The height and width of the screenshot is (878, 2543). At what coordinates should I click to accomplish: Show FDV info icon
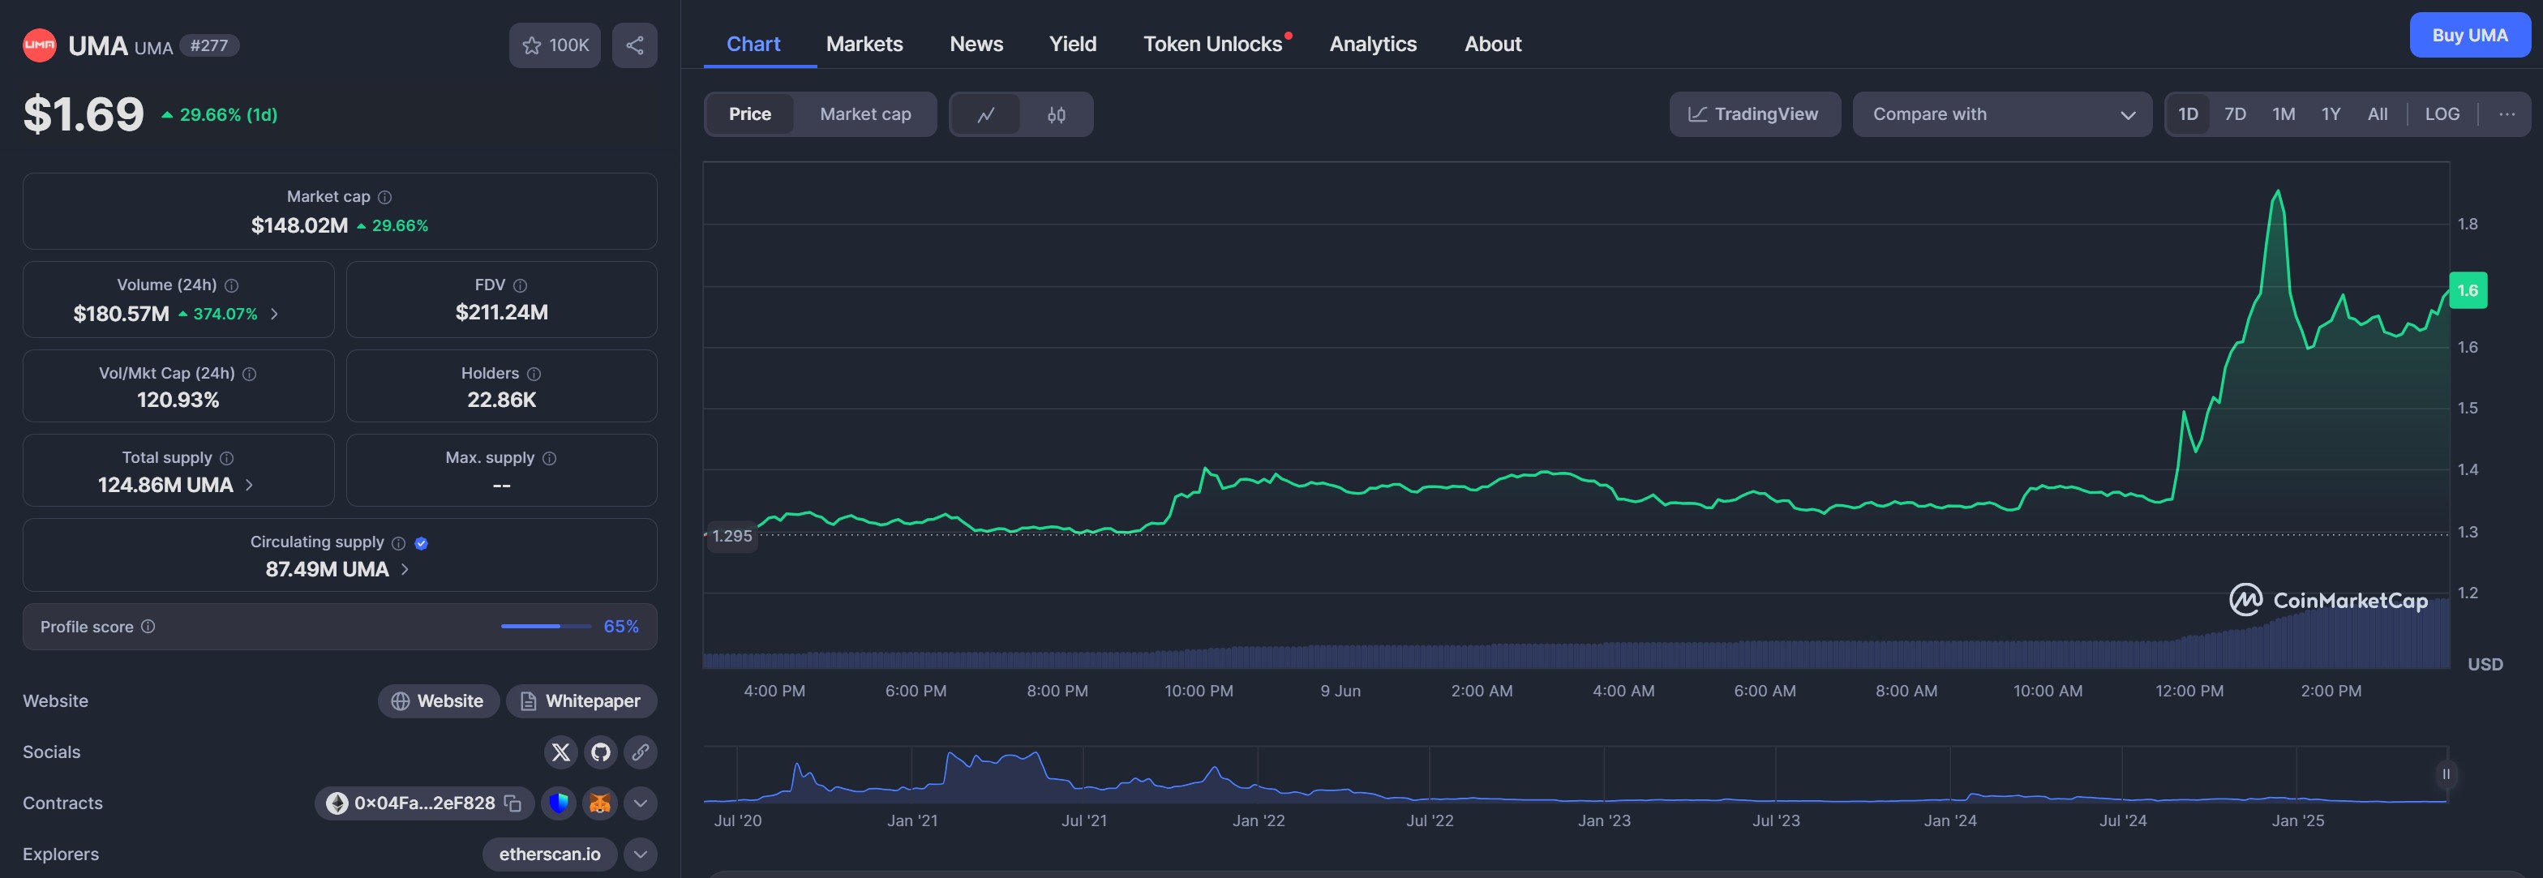(x=521, y=285)
